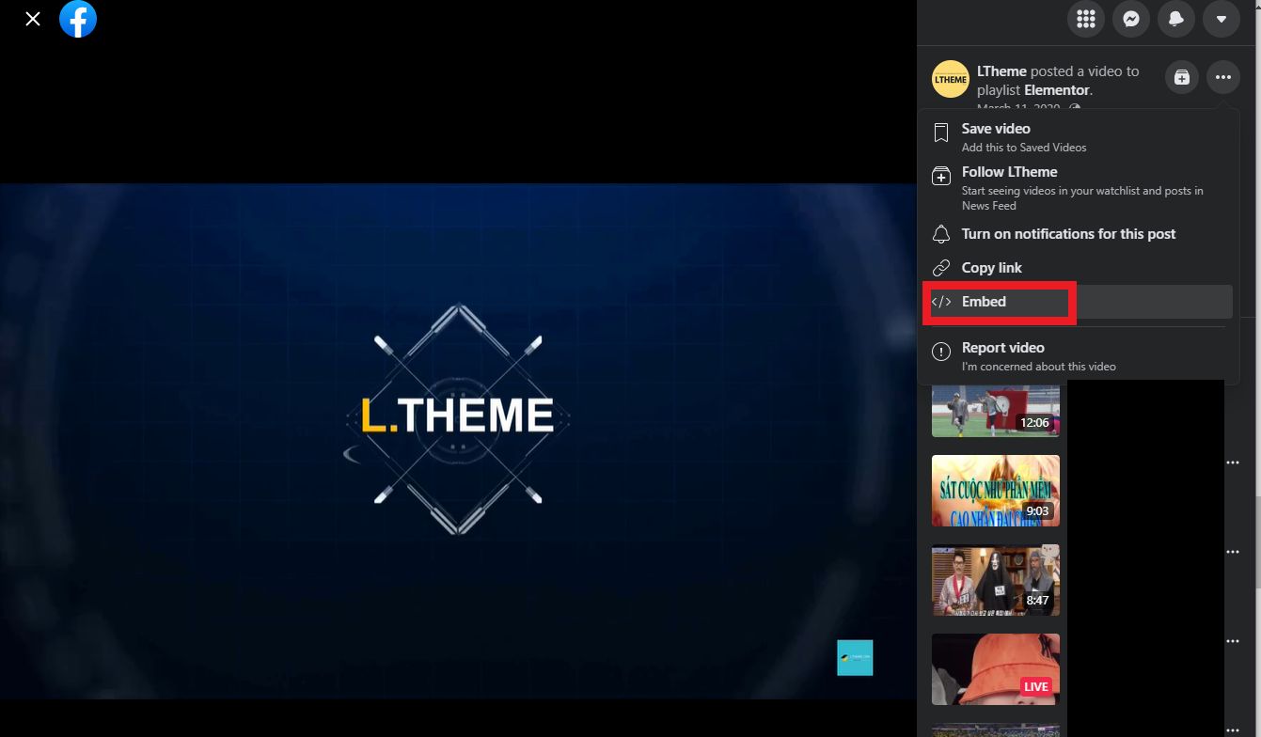Select Save video from the menu

[996, 129]
